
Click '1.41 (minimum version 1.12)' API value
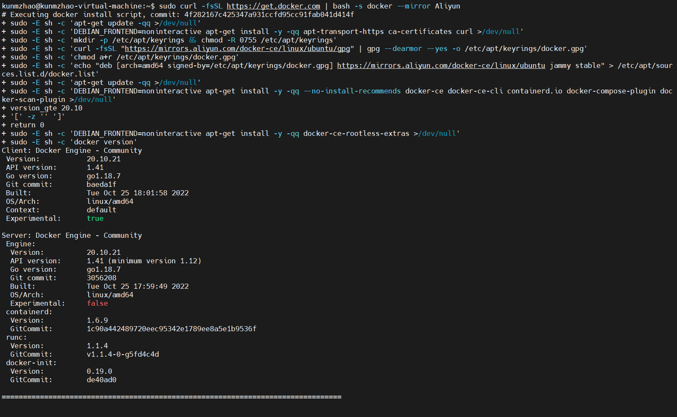click(144, 261)
